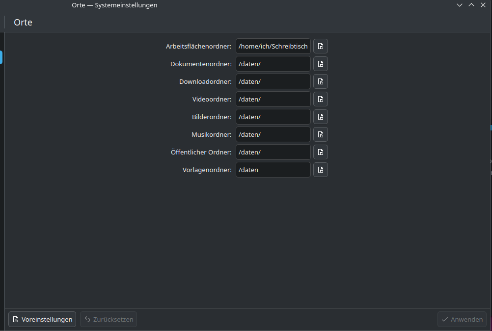Open folder picker for Downloadordner
The height and width of the screenshot is (331, 492).
click(x=320, y=81)
